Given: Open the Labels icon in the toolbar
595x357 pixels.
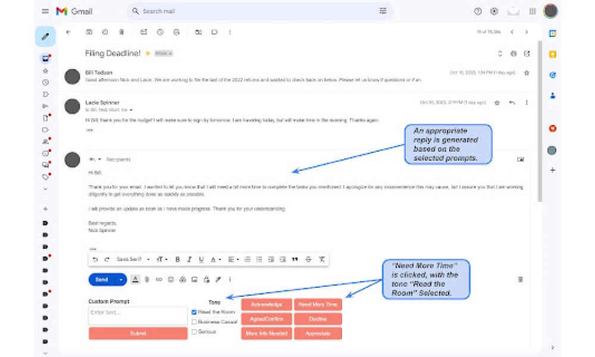Looking at the screenshot, I should click(214, 32).
